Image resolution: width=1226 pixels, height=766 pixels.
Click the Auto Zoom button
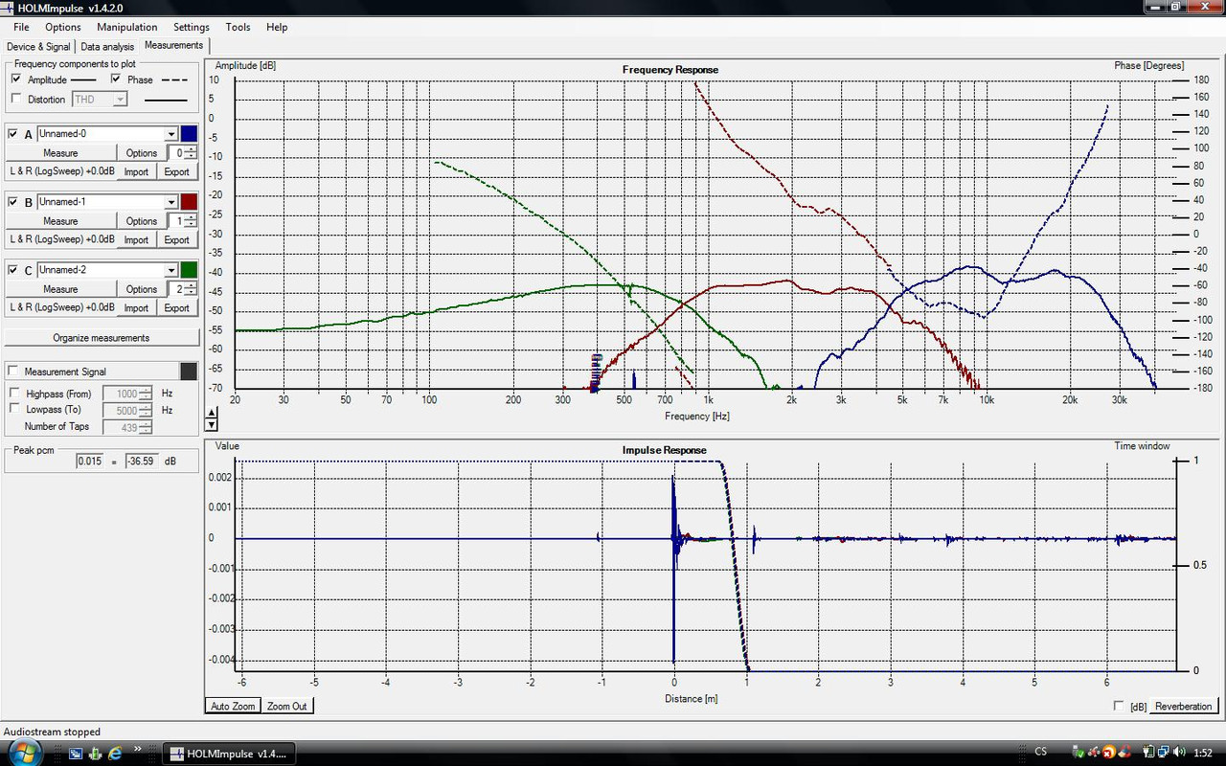click(233, 706)
